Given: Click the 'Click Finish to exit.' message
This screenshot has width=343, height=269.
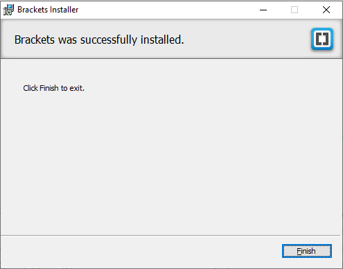Looking at the screenshot, I should click(x=53, y=88).
